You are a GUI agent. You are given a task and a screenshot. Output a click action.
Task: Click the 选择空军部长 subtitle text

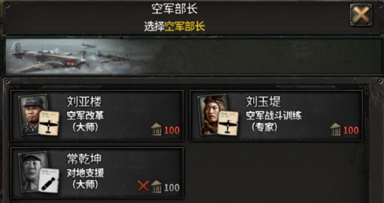click(x=175, y=26)
